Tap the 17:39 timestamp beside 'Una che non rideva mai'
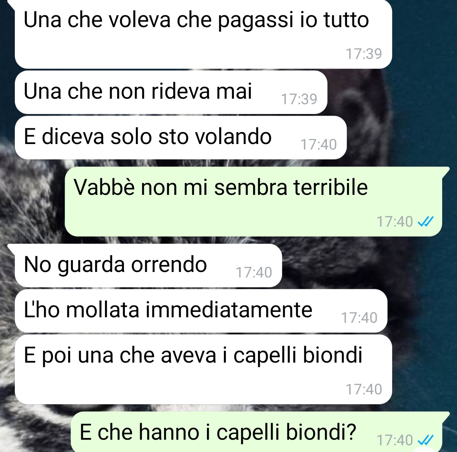 coord(299,99)
